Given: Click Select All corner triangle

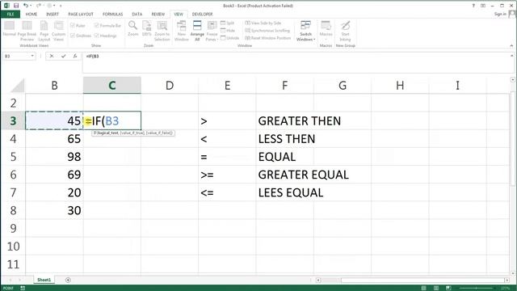Looking at the screenshot, I should click(17, 85).
